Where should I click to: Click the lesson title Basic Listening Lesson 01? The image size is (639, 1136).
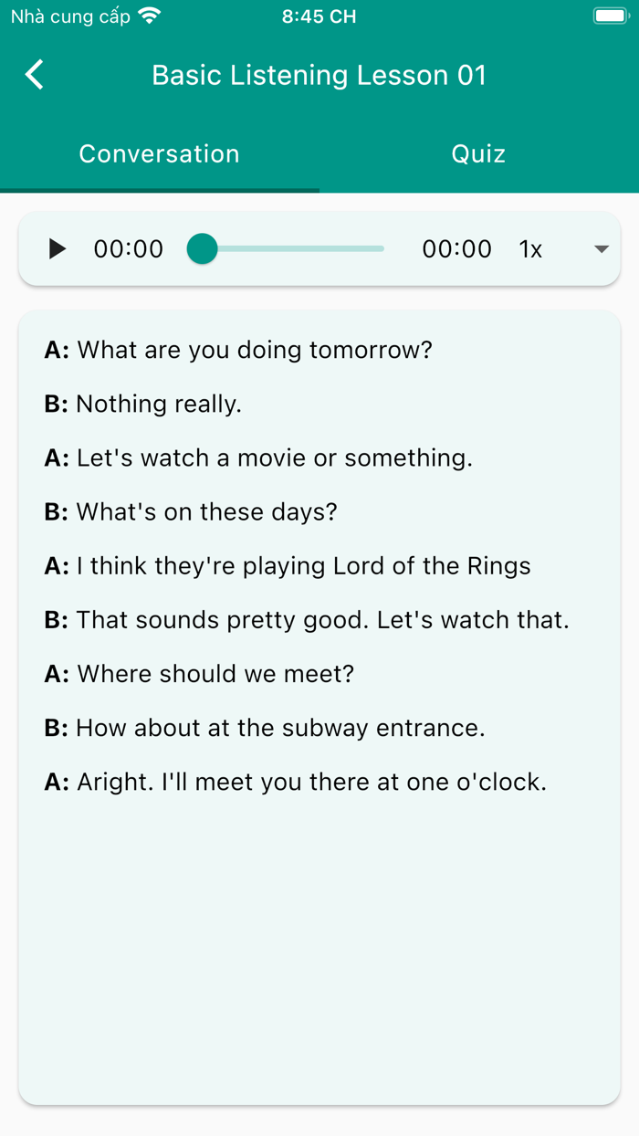click(x=319, y=75)
